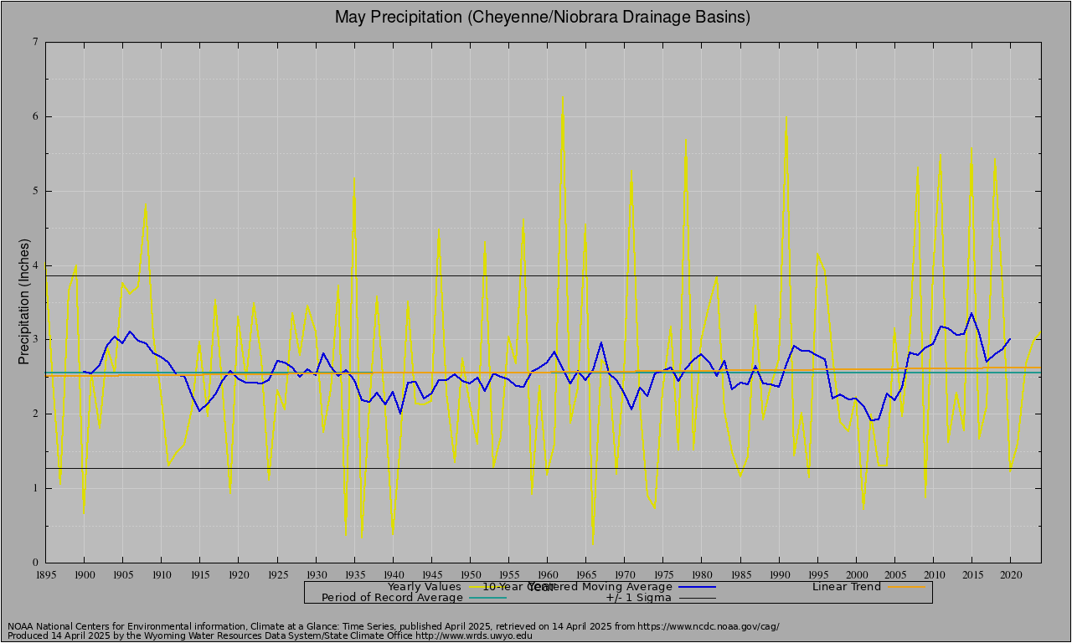Click the x-axis year label 1900
Screen dimensions: 1072x643
[x=84, y=574]
